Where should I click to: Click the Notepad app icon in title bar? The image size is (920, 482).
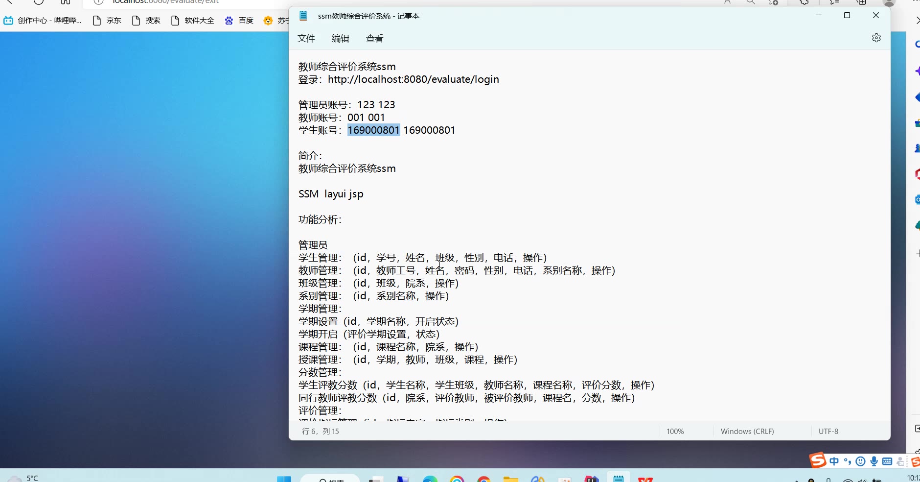point(303,16)
